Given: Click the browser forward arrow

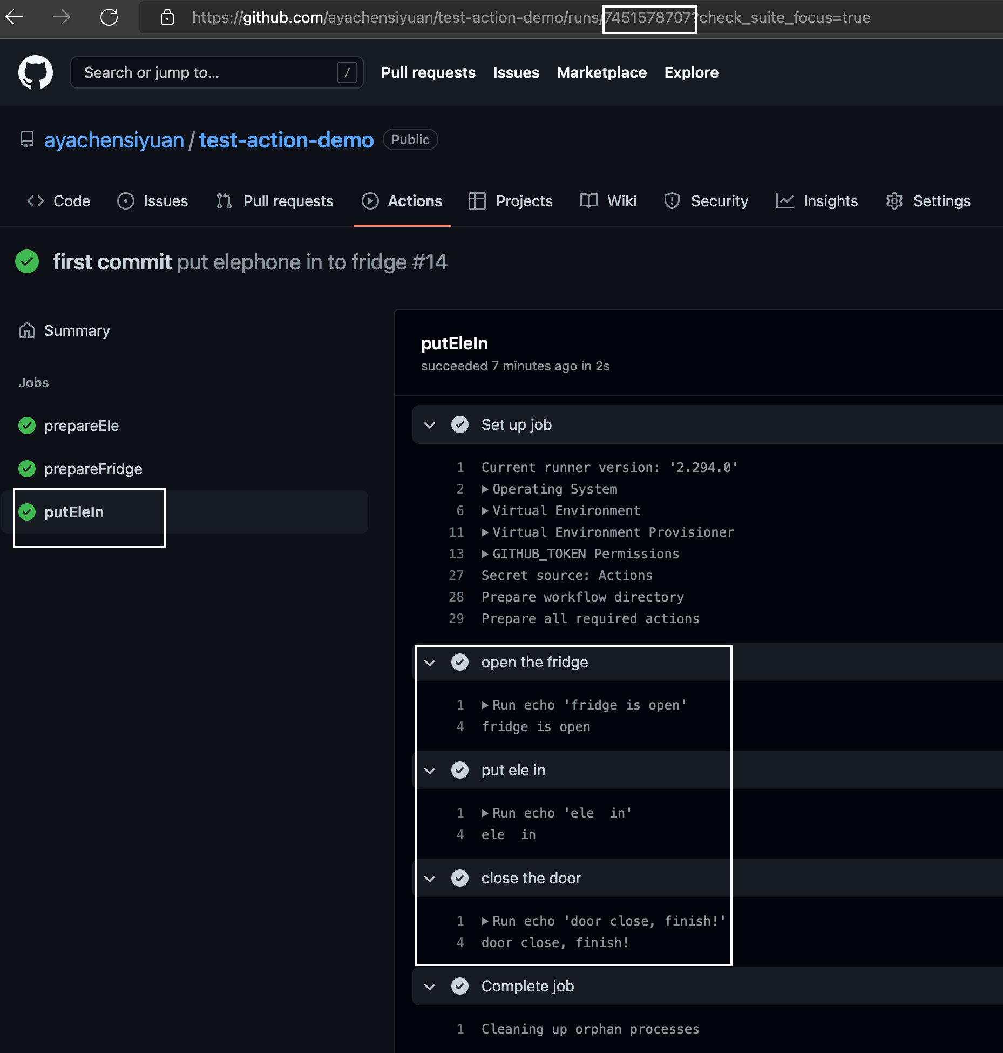Looking at the screenshot, I should point(62,17).
